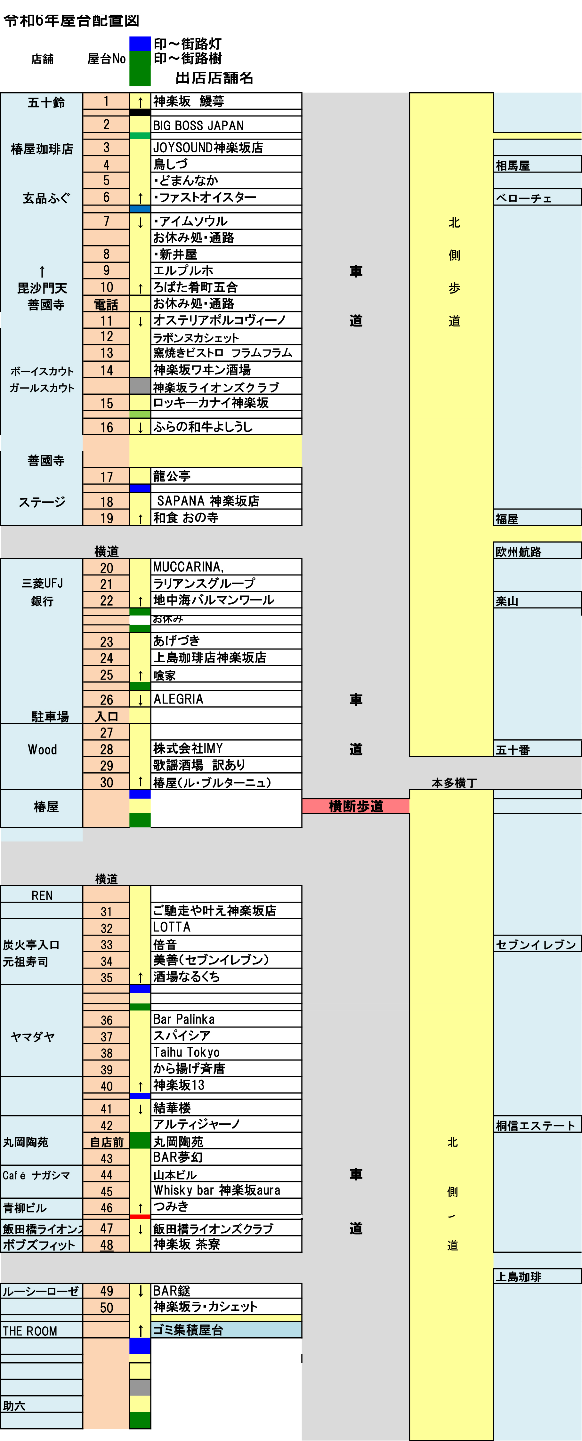
Task: Select the オステリアポルコヴィーノ cell
Action: pyautogui.click(x=226, y=320)
